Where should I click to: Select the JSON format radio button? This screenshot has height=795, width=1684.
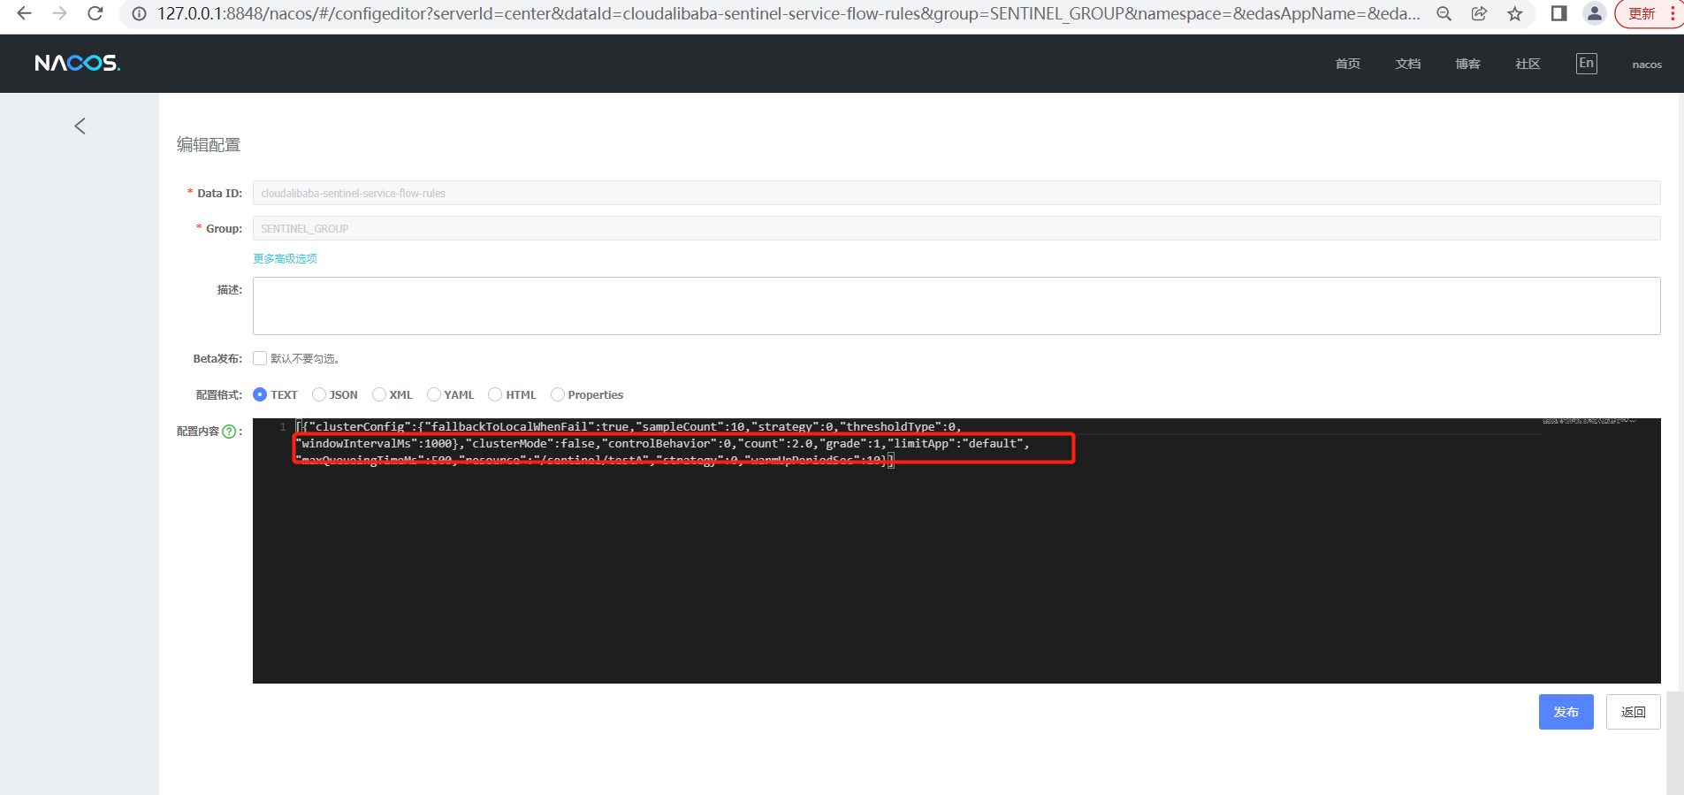[x=319, y=394]
